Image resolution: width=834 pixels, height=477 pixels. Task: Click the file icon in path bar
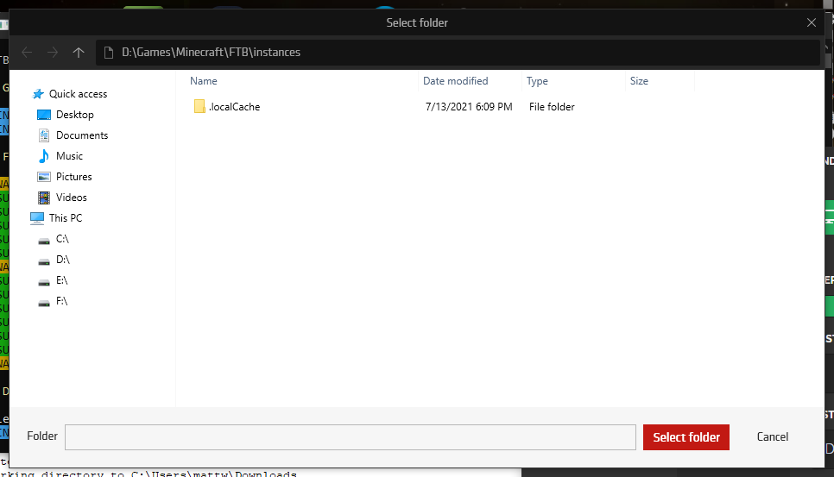[109, 52]
